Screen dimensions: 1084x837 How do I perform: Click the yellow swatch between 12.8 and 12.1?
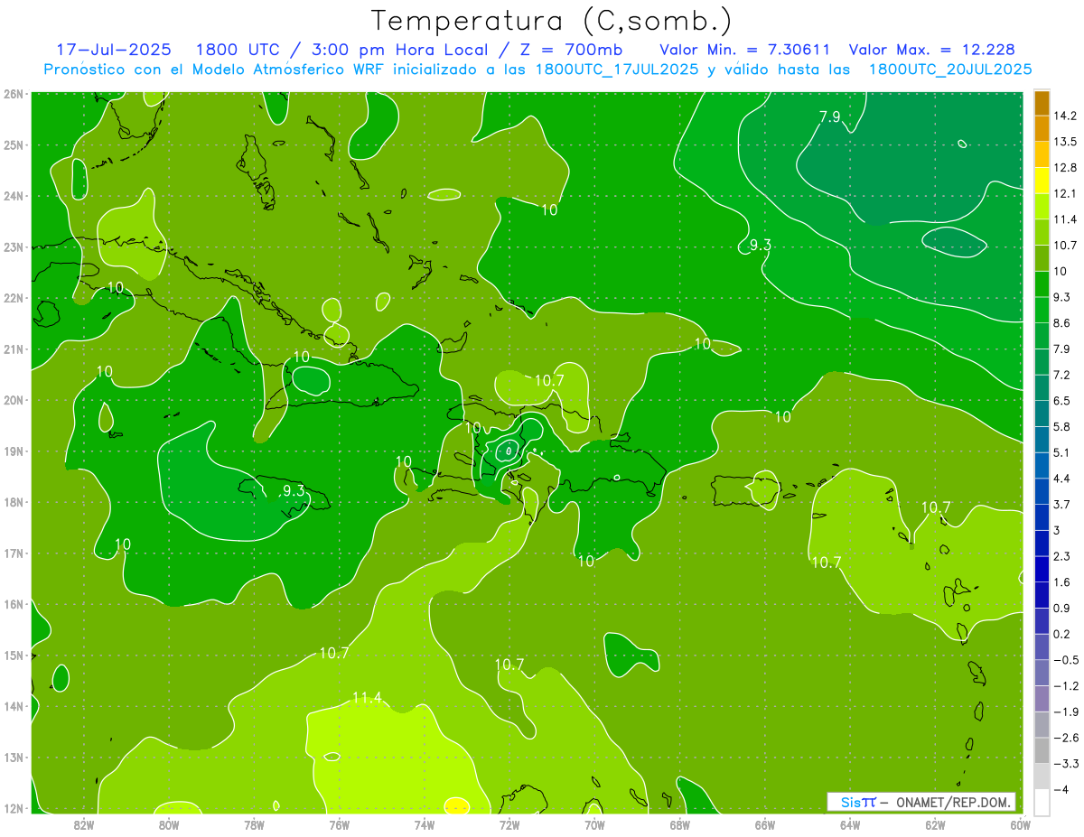click(1042, 180)
